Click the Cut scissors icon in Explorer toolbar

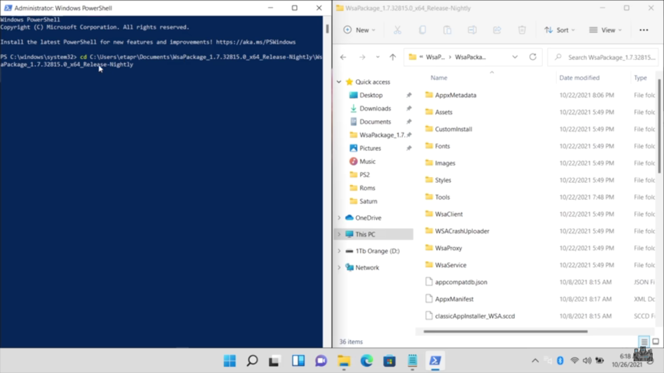(x=397, y=30)
